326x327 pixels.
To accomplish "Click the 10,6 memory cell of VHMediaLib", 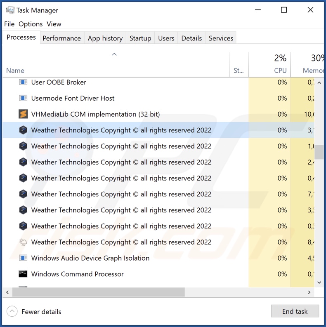I will click(x=302, y=114).
